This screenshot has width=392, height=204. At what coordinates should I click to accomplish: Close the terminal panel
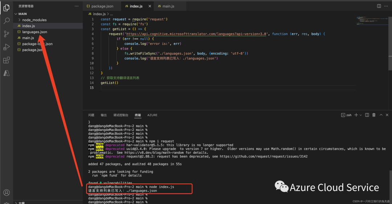[387, 115]
